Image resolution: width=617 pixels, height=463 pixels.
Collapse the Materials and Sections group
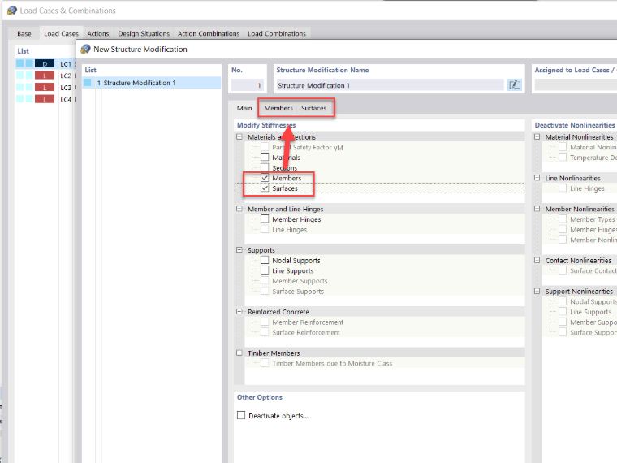[x=239, y=136]
